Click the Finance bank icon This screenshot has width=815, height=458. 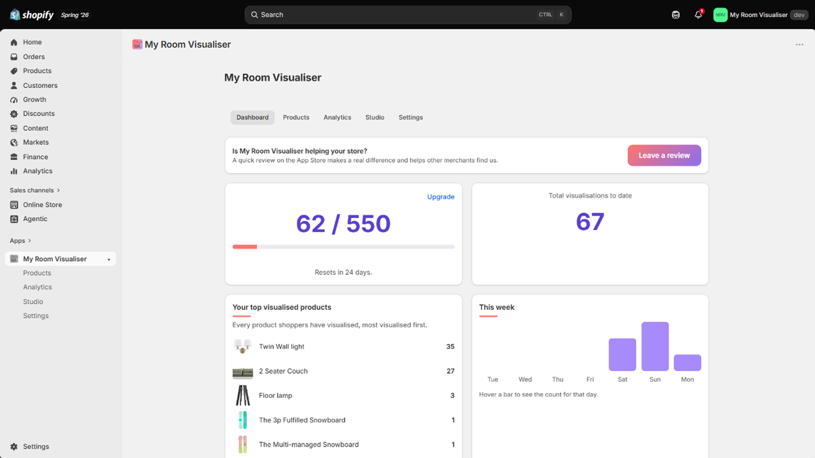point(14,157)
